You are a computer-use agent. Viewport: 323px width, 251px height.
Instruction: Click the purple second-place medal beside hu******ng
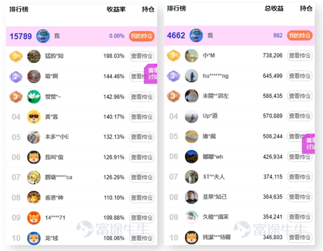[173, 76]
